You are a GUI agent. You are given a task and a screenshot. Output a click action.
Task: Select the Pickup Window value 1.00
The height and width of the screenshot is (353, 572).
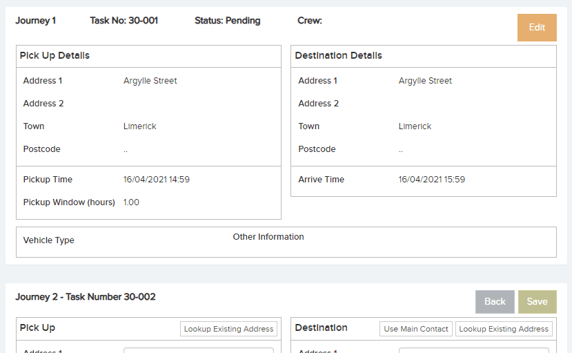(x=131, y=202)
